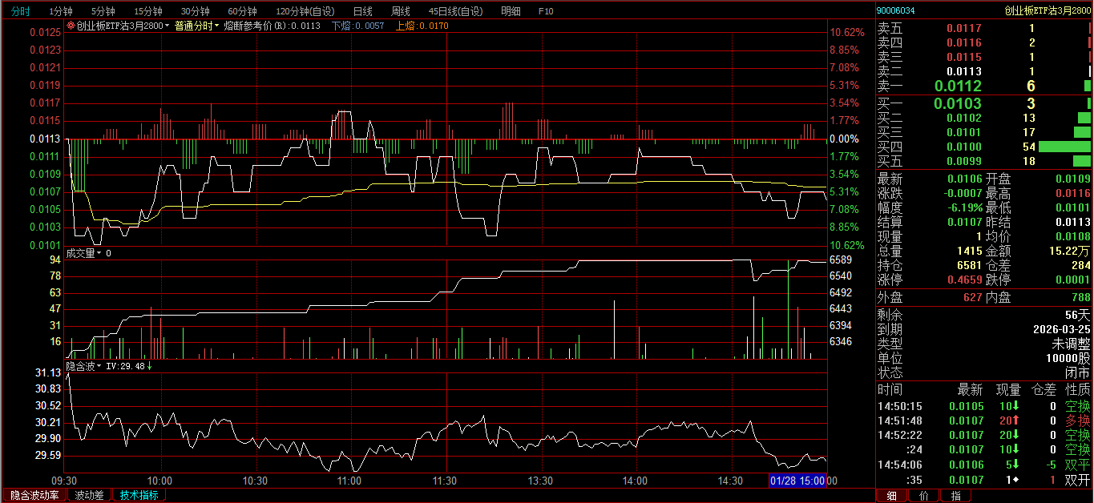
Task: Expand the 普通分时 chart mode dropdown
Action: pyautogui.click(x=196, y=26)
